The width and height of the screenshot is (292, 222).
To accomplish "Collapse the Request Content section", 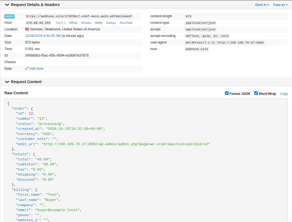I will coord(7,82).
